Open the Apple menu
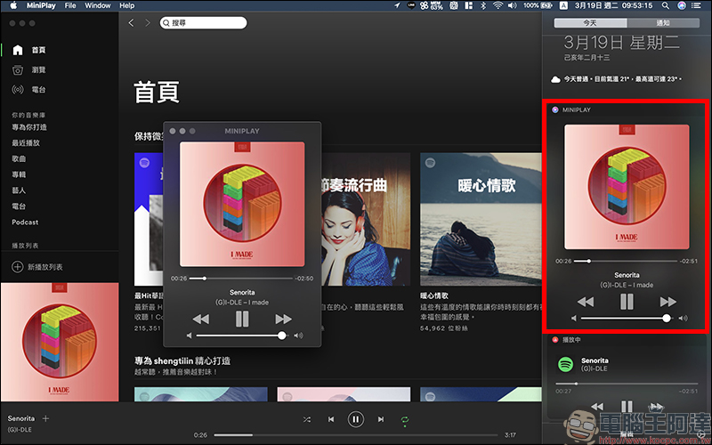The width and height of the screenshot is (712, 445). 13,5
